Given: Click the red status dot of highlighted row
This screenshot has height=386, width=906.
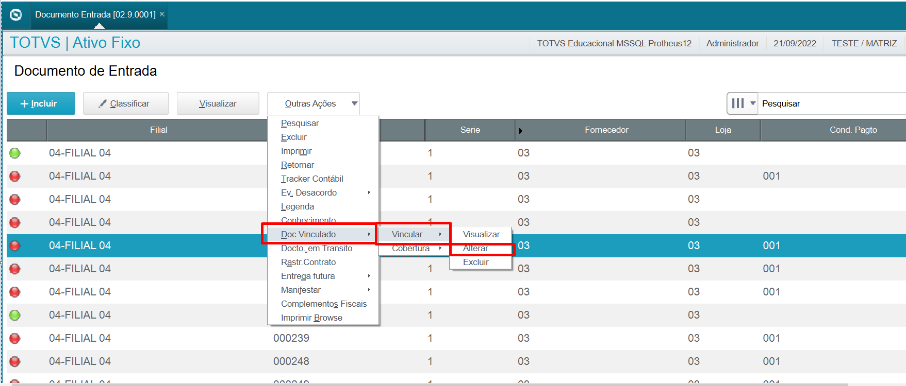Looking at the screenshot, I should point(15,245).
